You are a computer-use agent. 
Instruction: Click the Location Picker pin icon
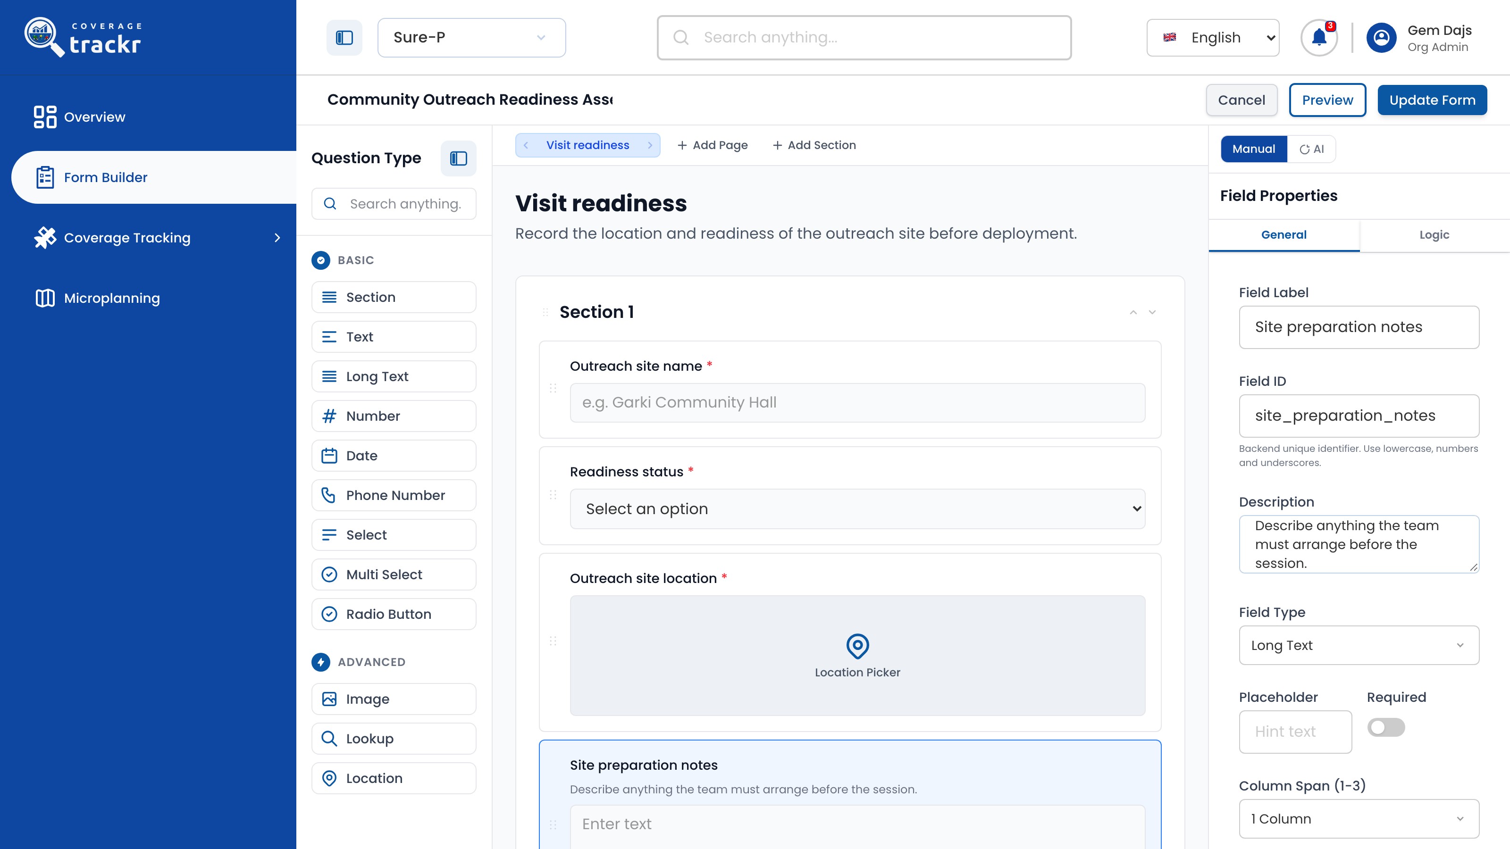857,646
